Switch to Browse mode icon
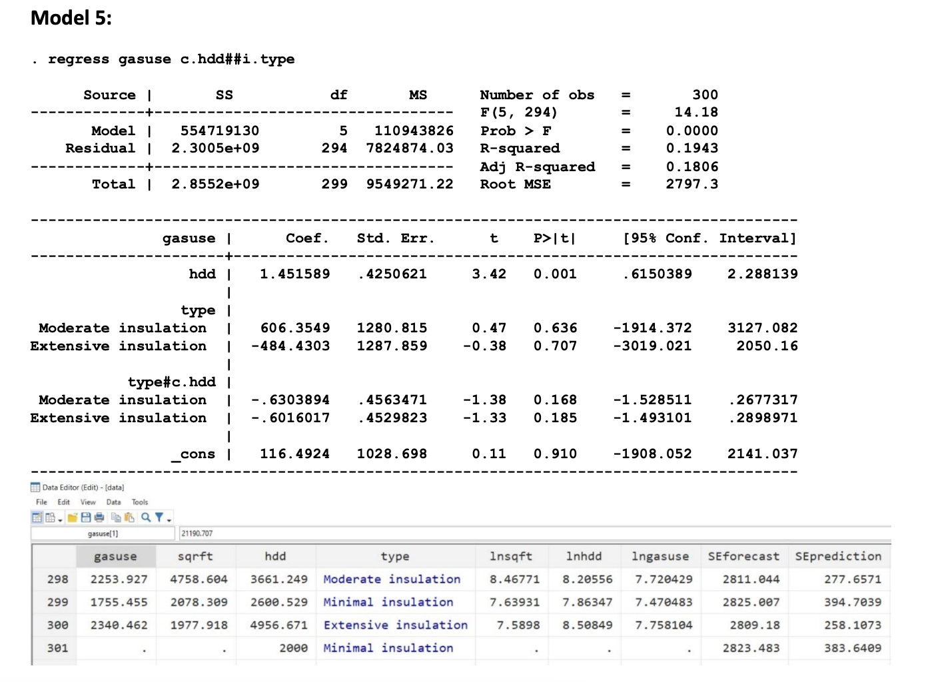Screen dimensions: 926x682 pyautogui.click(x=51, y=517)
